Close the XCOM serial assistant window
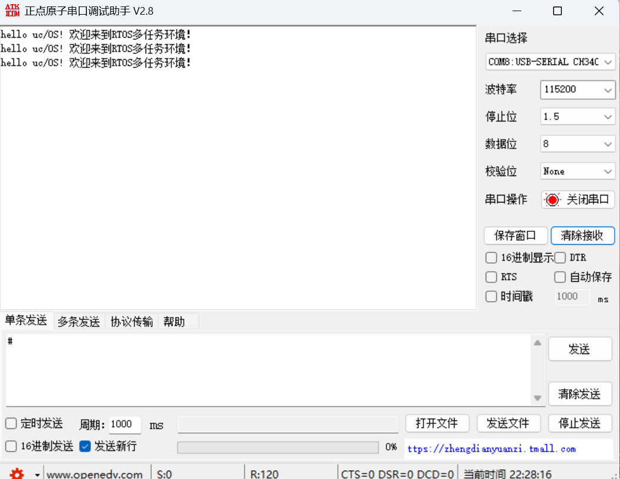 (x=599, y=11)
